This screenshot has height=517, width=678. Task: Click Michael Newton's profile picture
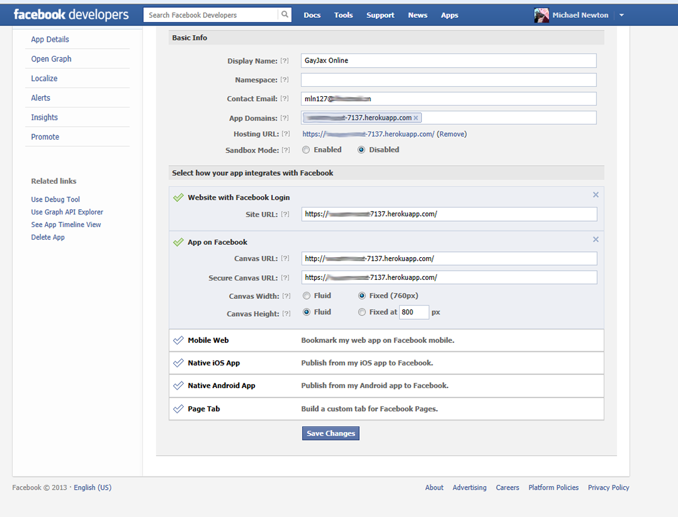pos(541,15)
